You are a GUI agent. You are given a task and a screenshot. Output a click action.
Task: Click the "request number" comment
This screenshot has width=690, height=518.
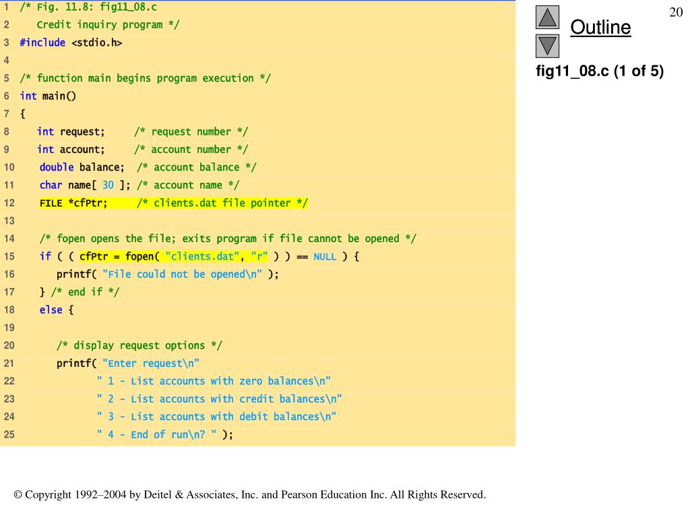(x=191, y=132)
